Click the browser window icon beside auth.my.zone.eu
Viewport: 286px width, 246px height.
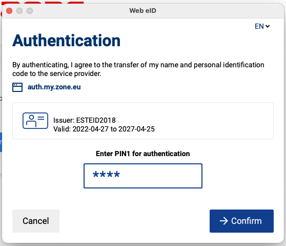tap(17, 87)
